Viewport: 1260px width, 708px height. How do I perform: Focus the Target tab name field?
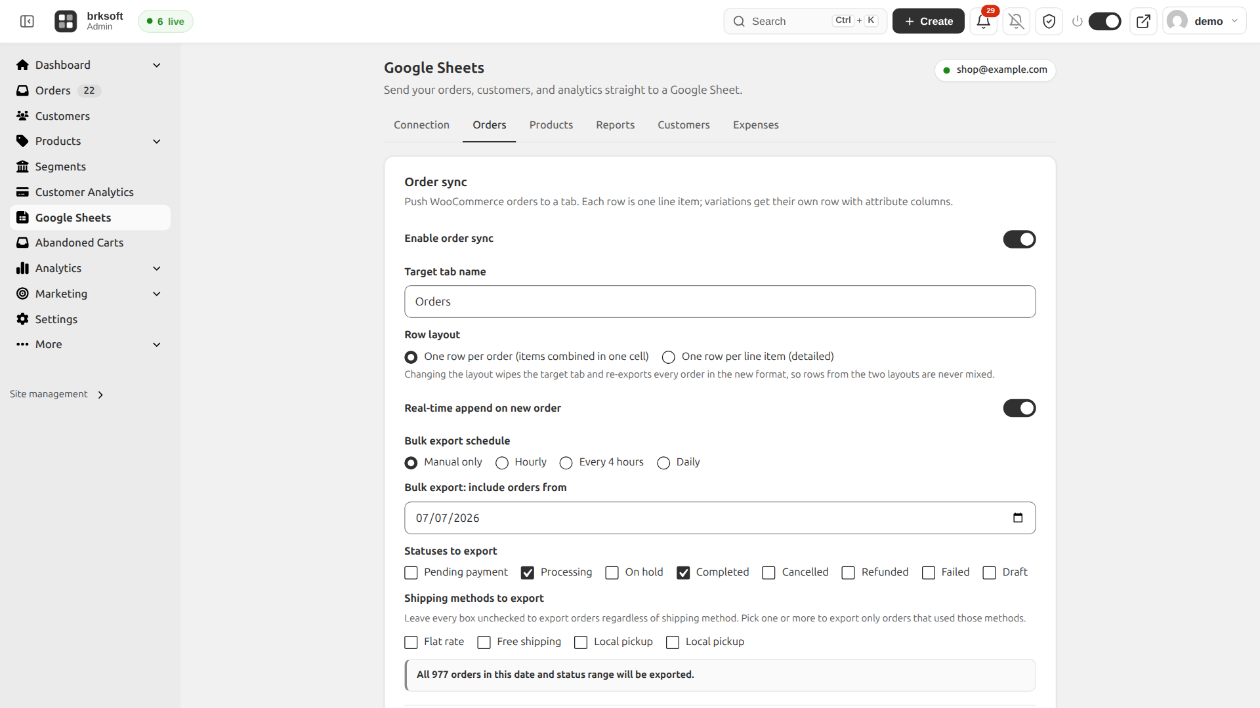click(720, 302)
